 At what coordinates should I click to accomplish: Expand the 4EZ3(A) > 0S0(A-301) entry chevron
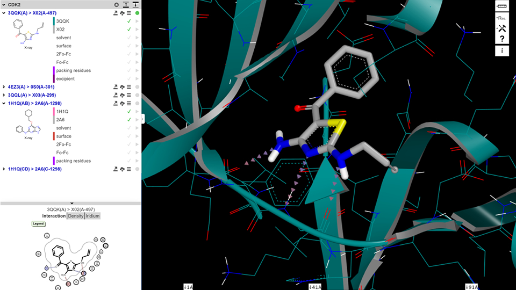click(4, 87)
